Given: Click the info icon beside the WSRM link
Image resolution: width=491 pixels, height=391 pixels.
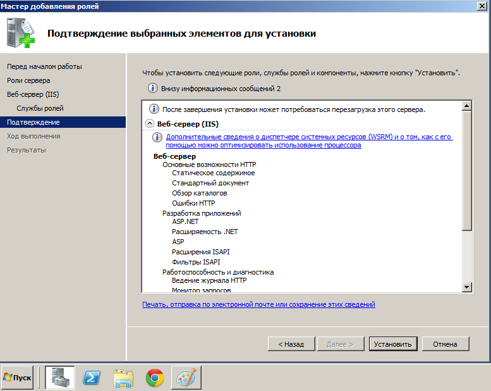Looking at the screenshot, I should (x=158, y=137).
